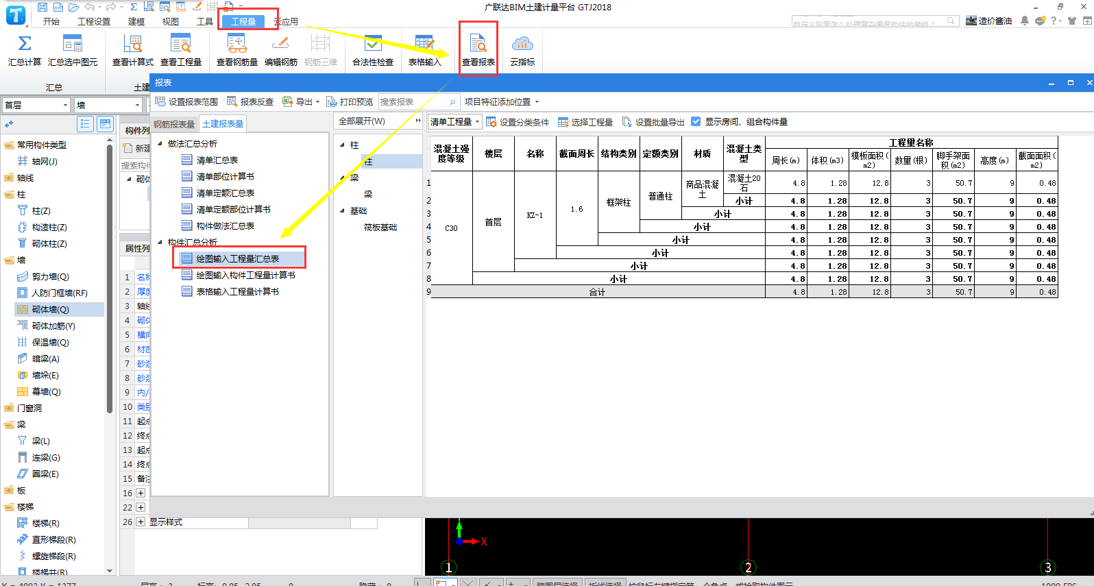The image size is (1094, 586).
Task: Select 清单定额汇总表 report
Action: pos(225,193)
